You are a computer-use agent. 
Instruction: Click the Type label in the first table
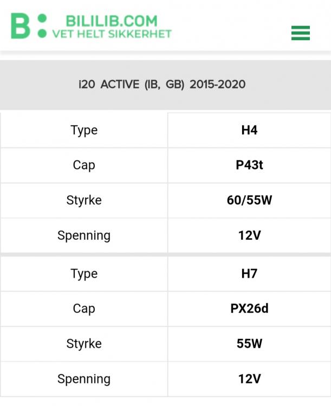(84, 130)
